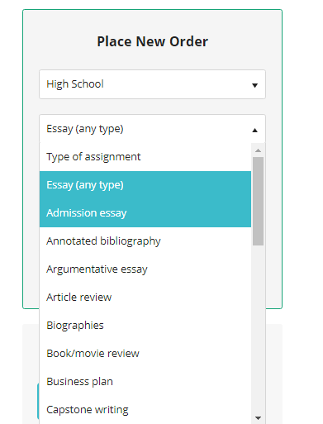
Task: Click the Place New Order heading
Action: (x=153, y=41)
